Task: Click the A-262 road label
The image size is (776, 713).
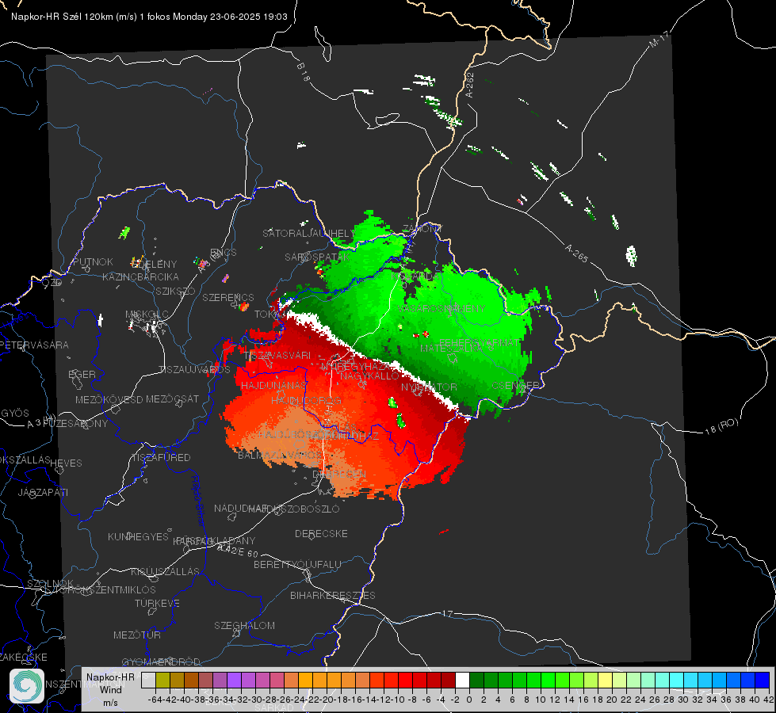Action: [470, 85]
